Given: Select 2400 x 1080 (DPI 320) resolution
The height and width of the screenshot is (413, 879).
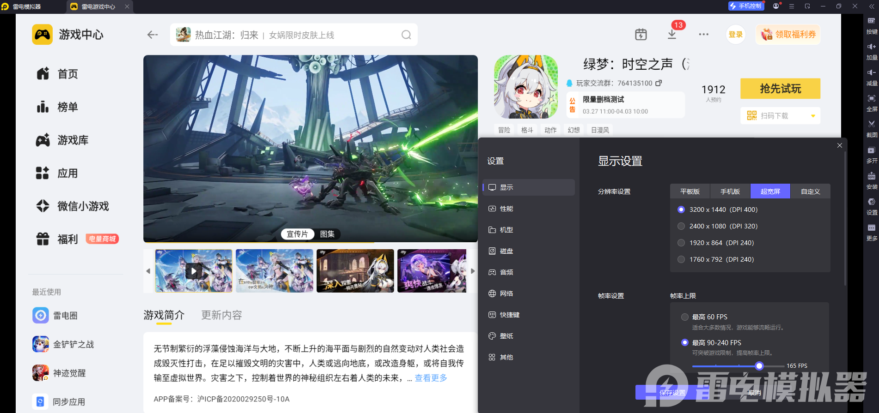Looking at the screenshot, I should (681, 226).
